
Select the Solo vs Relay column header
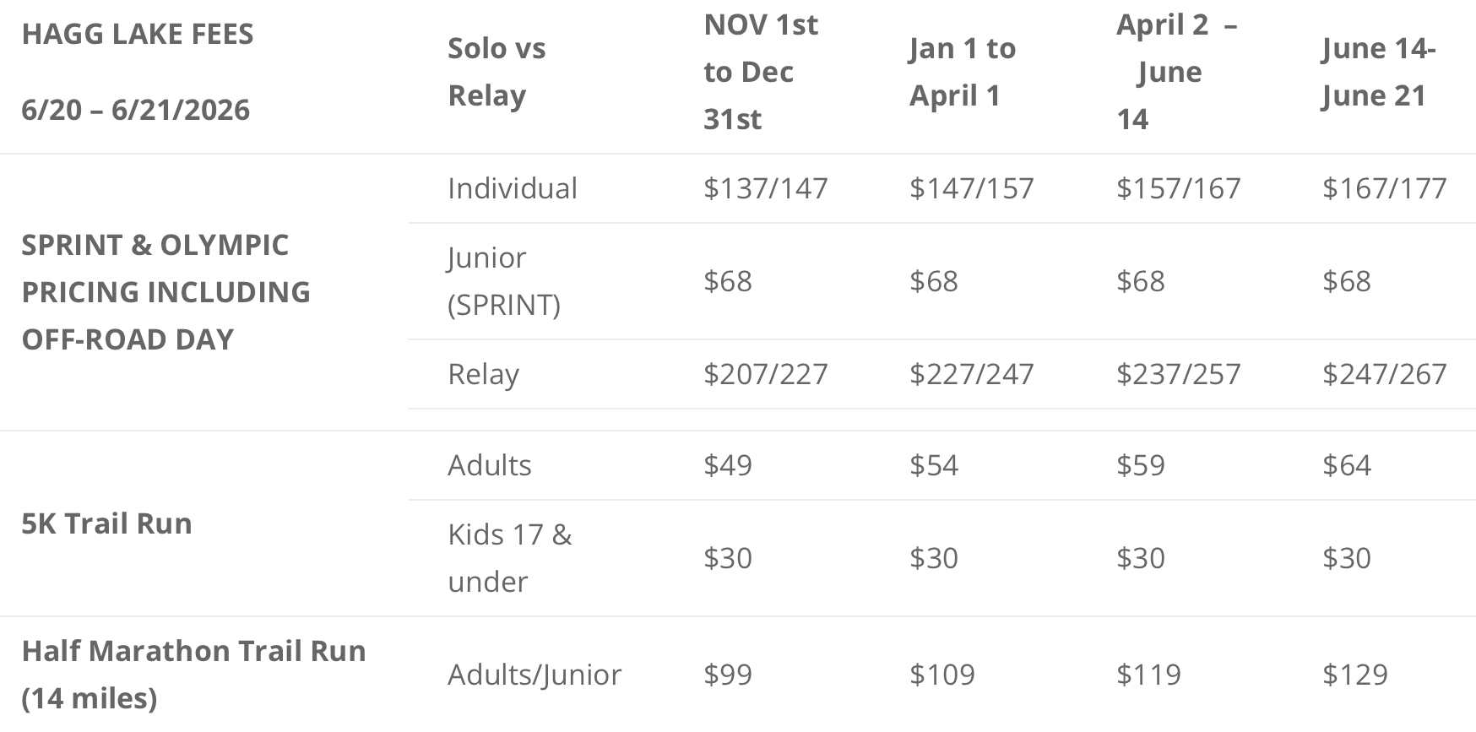click(497, 72)
